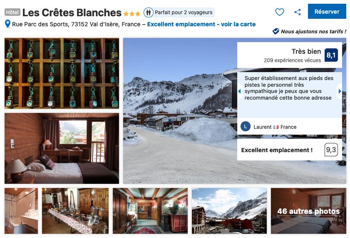The image size is (350, 238).
Task: Open the bathroom photo thumbnail
Action: (21, 211)
